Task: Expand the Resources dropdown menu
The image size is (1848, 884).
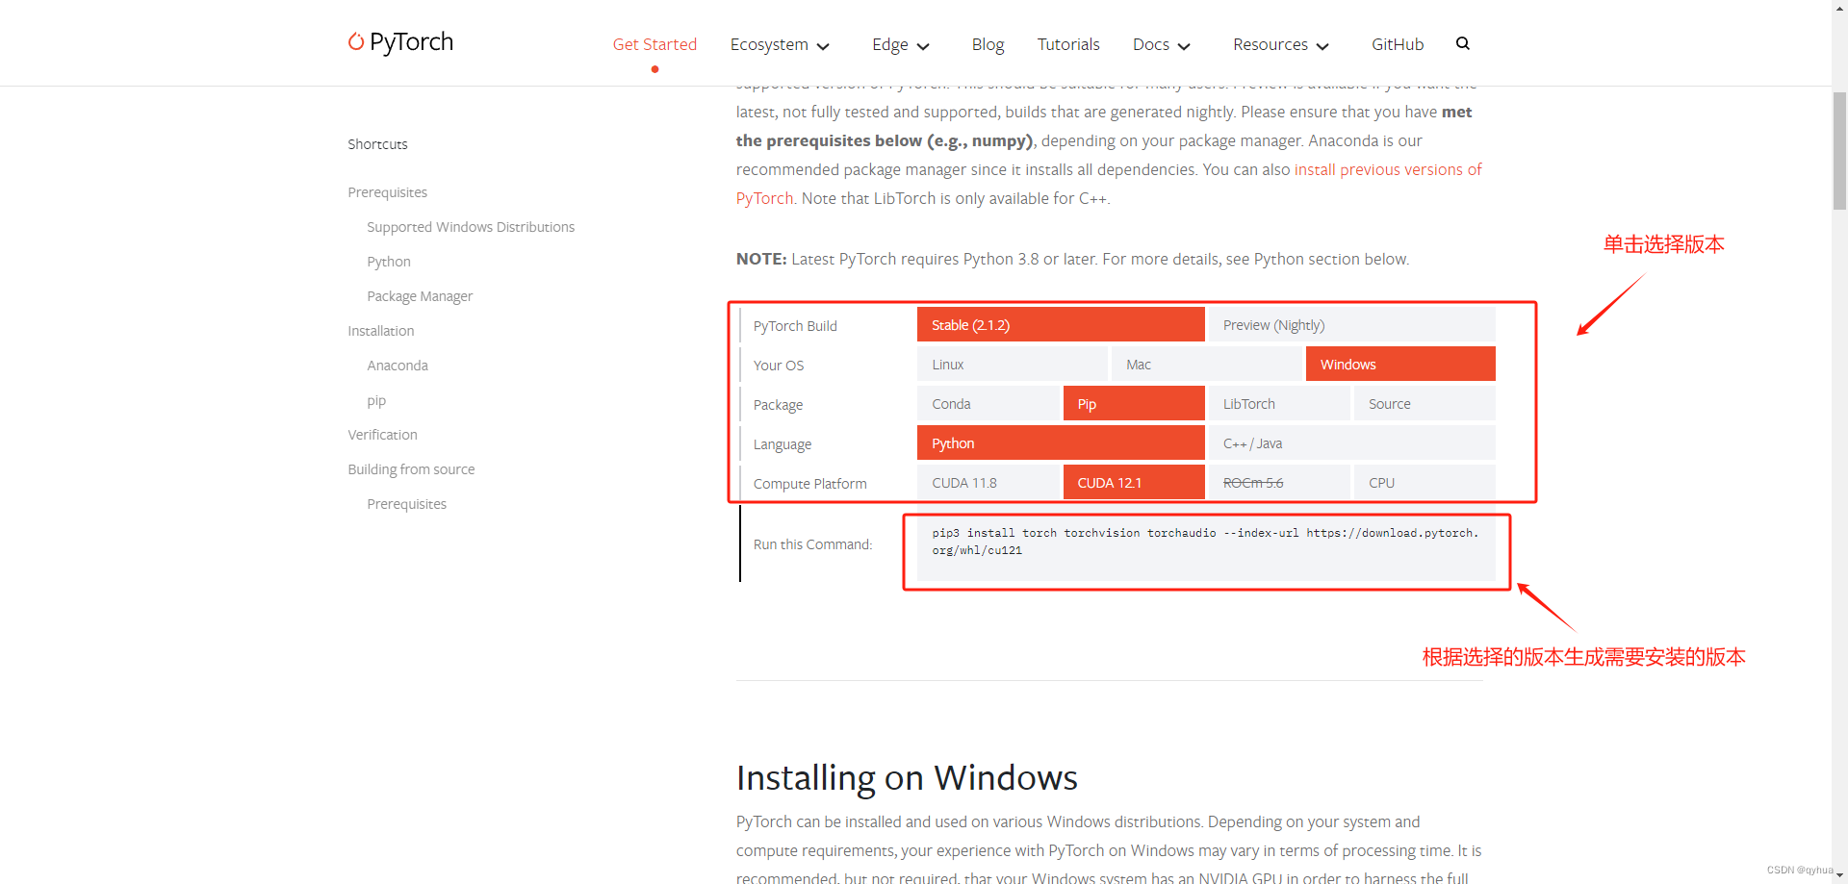Action: click(x=1281, y=44)
